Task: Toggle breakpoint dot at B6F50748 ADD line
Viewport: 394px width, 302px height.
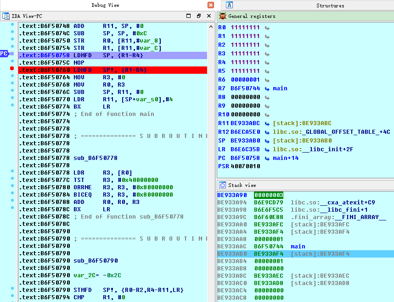Action: tap(12, 24)
